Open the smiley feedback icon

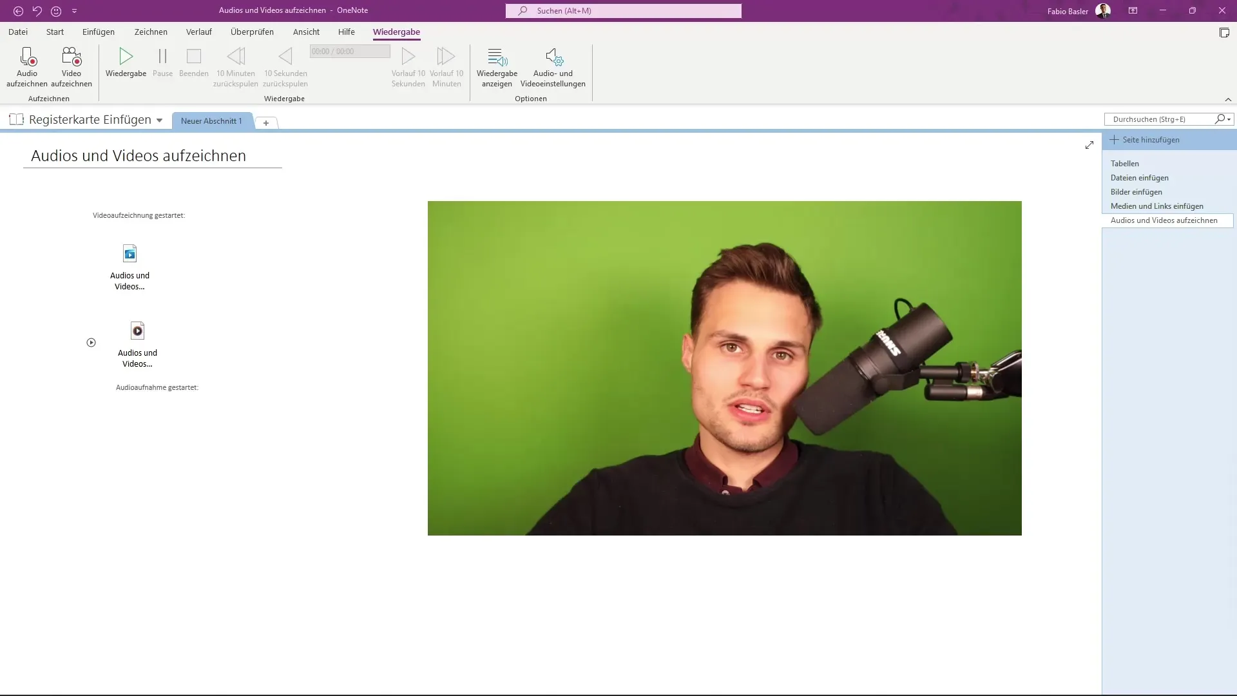pos(56,11)
